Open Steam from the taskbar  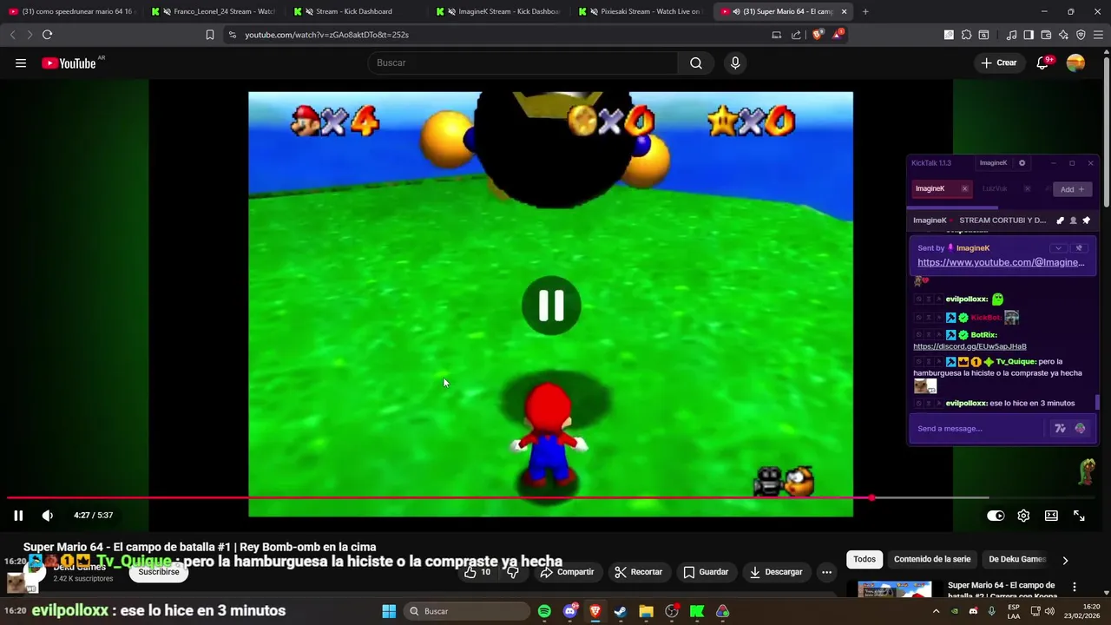[621, 611]
